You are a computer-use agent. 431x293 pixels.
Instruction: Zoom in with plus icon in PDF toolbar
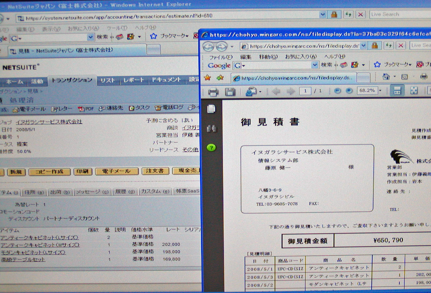[349, 91]
